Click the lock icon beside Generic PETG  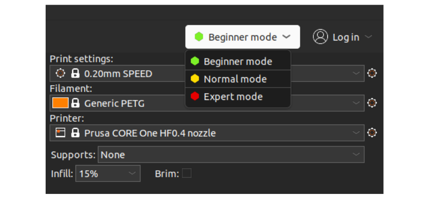[75, 103]
